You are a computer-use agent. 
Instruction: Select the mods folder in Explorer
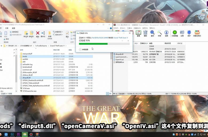56,57
